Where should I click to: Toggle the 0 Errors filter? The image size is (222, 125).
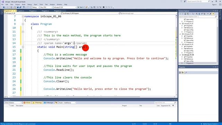(27, 103)
